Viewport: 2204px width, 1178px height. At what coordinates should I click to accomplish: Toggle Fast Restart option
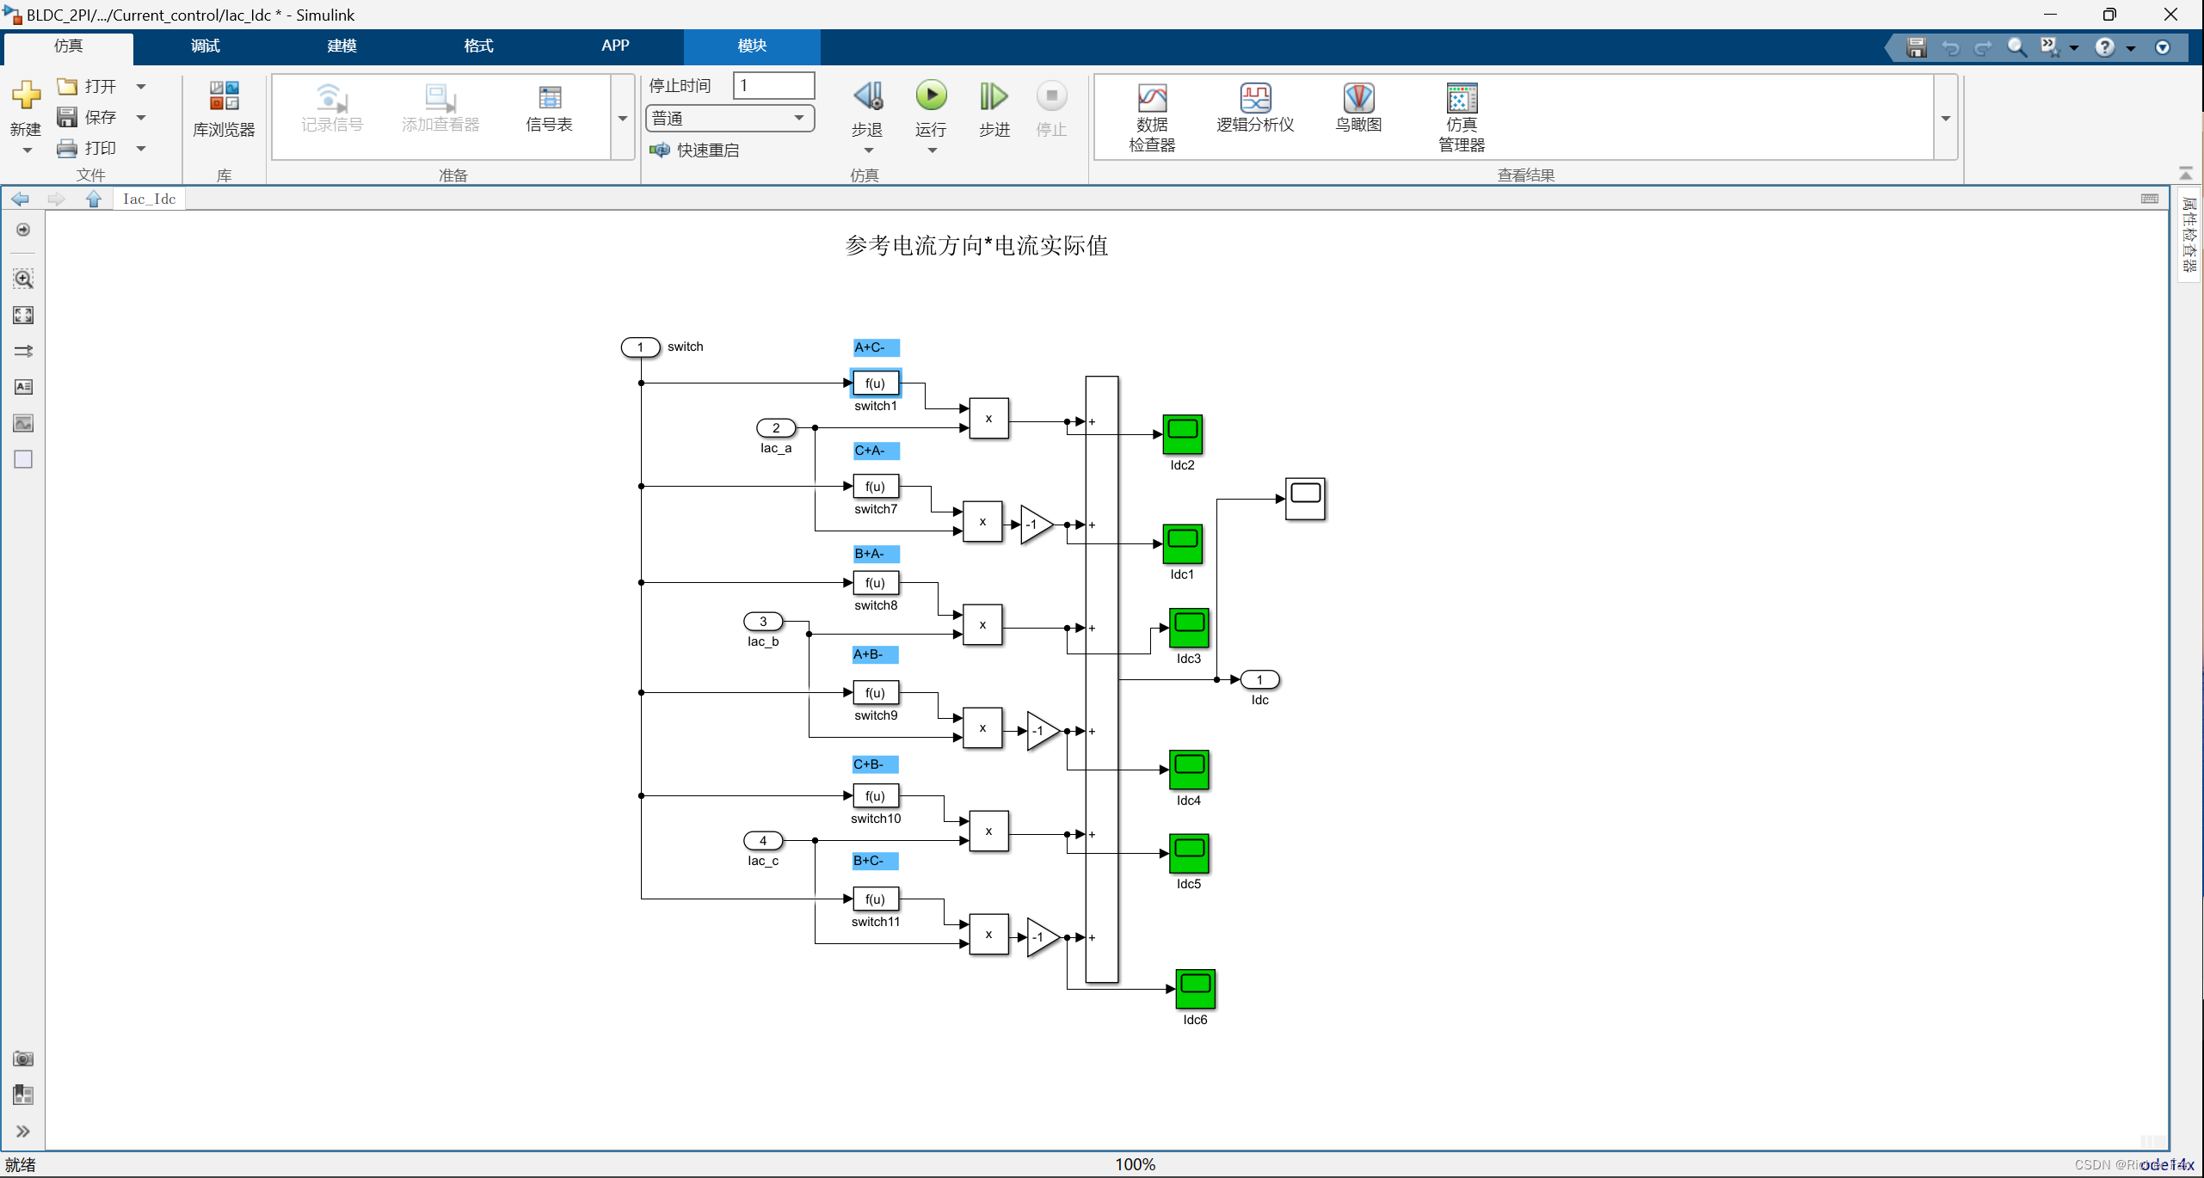click(x=695, y=150)
